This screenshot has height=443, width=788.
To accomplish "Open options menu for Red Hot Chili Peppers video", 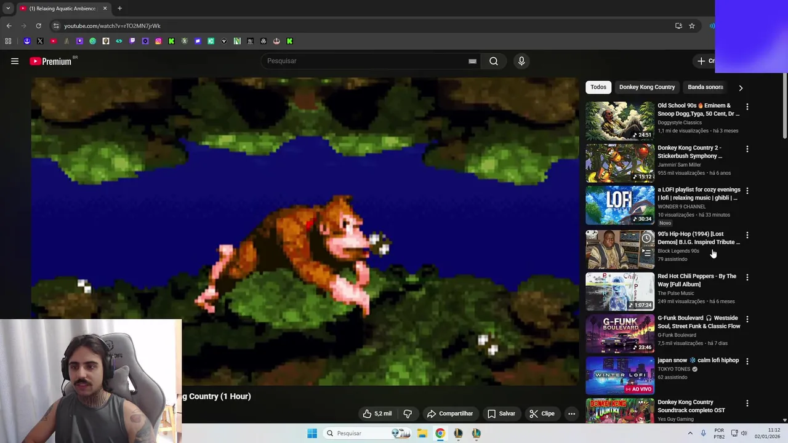I will pyautogui.click(x=747, y=277).
